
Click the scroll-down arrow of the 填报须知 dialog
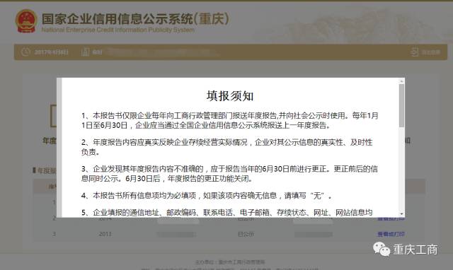pyautogui.click(x=401, y=213)
